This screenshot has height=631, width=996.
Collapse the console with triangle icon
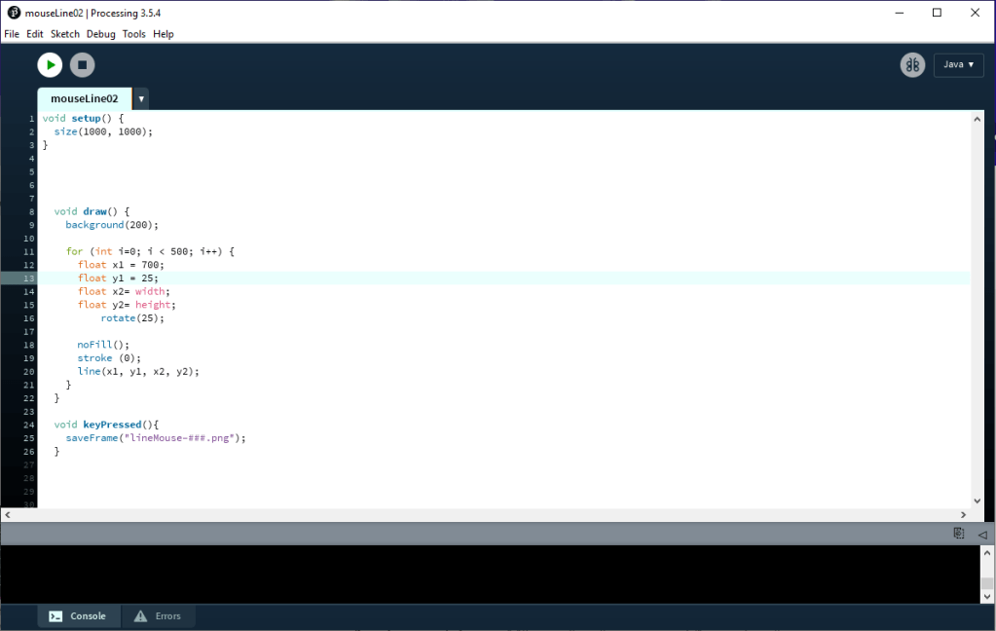coord(982,535)
